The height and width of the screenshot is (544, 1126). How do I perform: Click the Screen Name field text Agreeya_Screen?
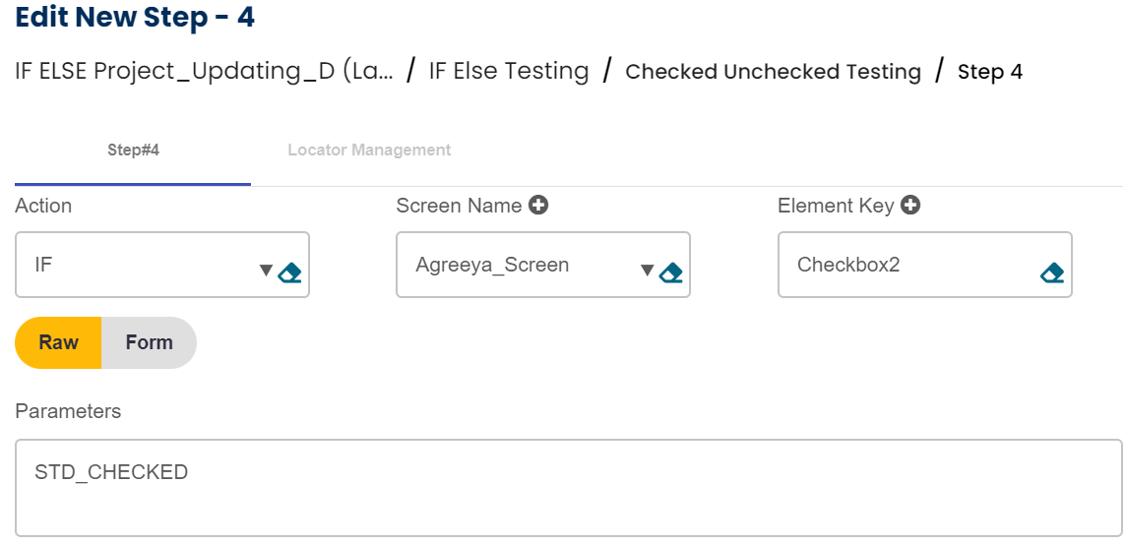(492, 265)
